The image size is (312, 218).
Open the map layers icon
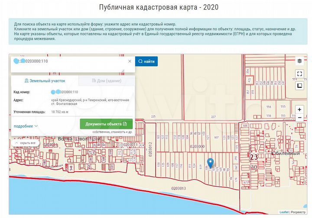[x=299, y=61]
